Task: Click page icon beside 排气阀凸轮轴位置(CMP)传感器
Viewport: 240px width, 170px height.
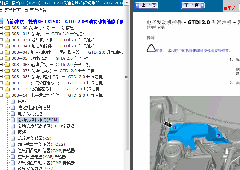Action: click(13, 163)
